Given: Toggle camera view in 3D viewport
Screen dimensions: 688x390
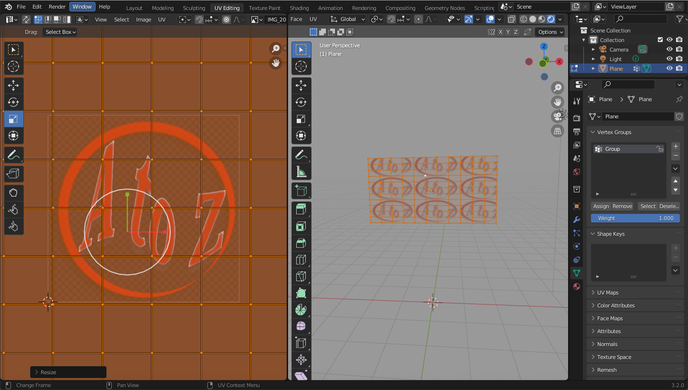Looking at the screenshot, I should 558,116.
